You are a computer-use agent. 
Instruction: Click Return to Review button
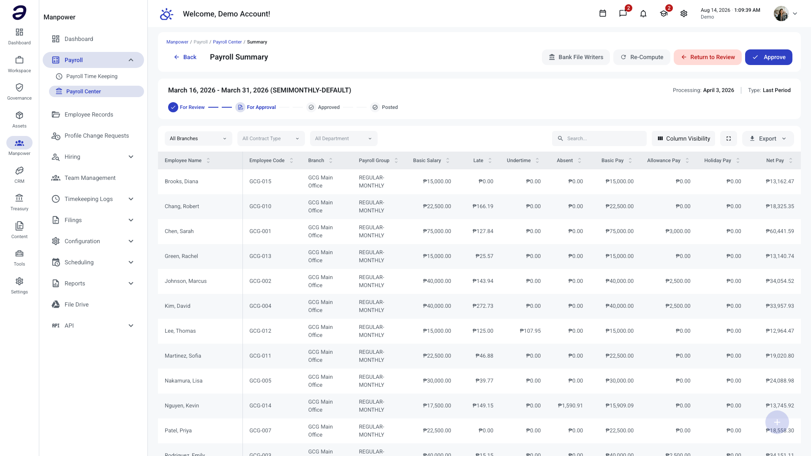click(x=708, y=57)
